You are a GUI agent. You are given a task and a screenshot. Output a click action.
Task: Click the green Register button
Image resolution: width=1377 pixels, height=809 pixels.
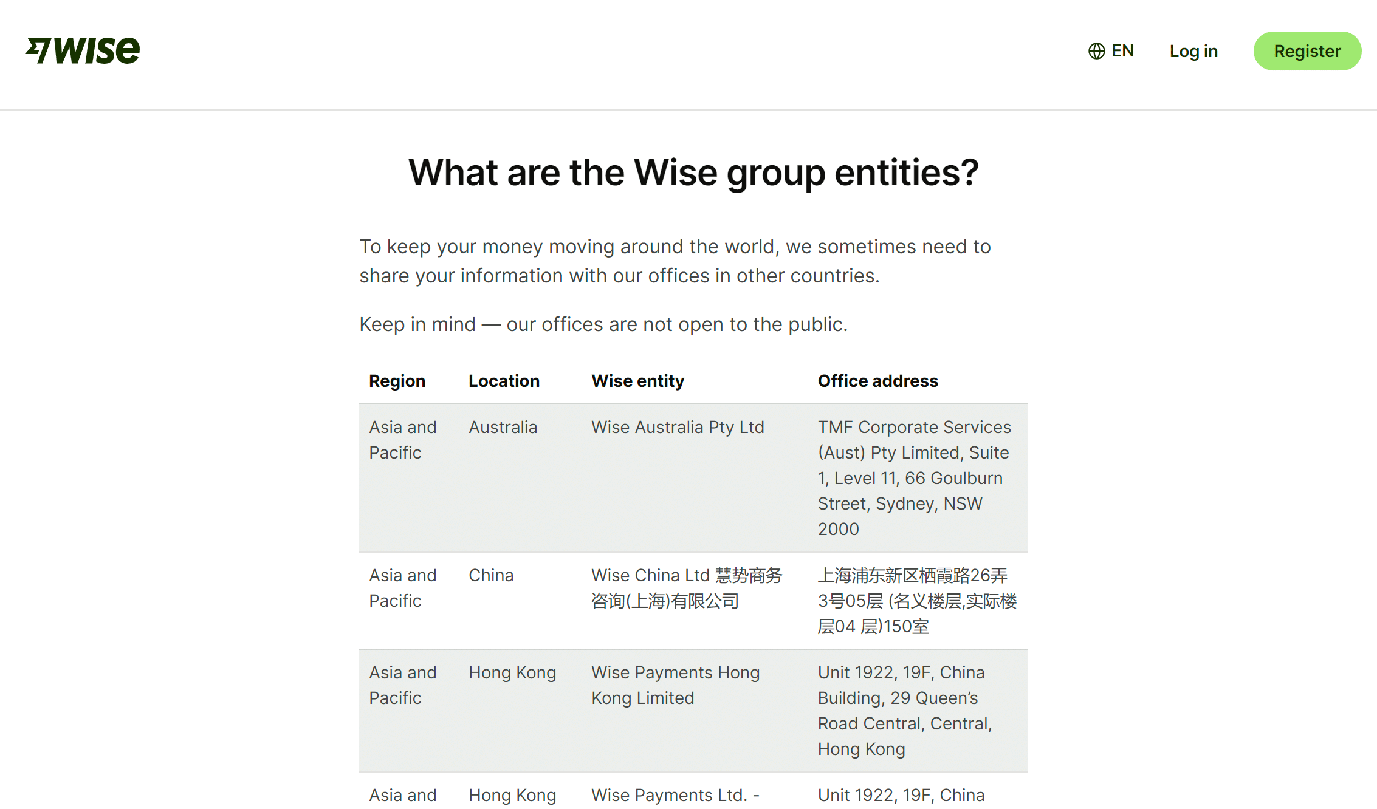1307,51
